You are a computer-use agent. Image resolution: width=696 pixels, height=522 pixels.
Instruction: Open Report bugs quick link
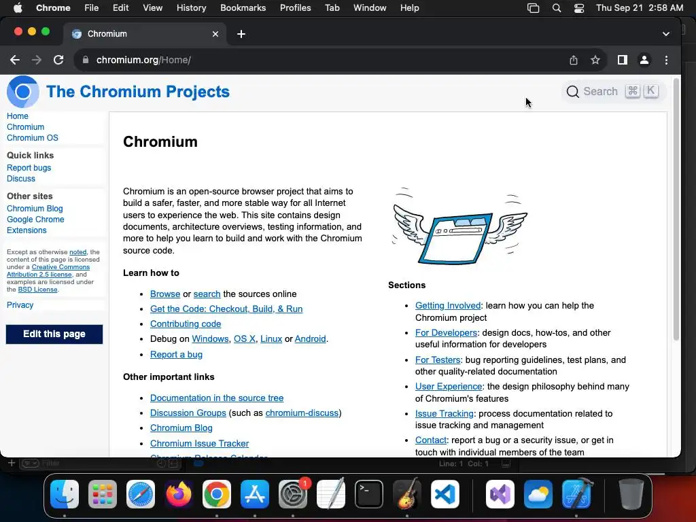(29, 168)
